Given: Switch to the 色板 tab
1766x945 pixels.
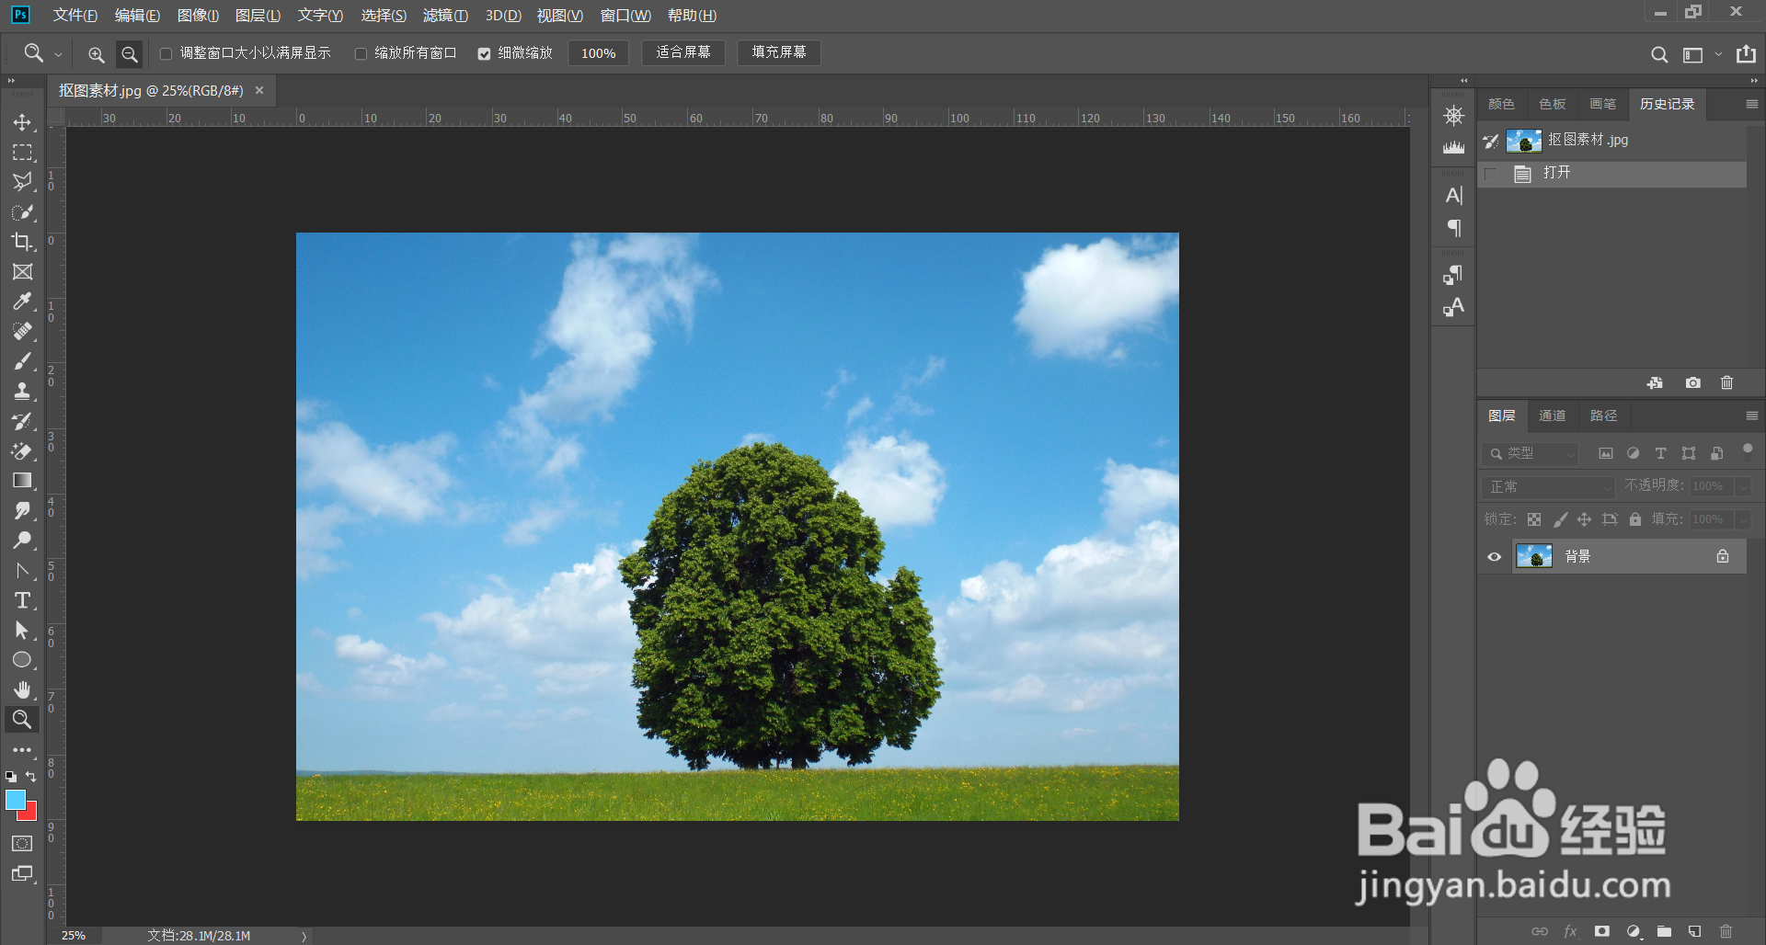Looking at the screenshot, I should [1552, 104].
